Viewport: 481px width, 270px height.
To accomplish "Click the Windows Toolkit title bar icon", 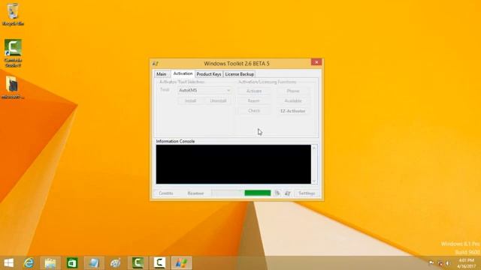I will pyautogui.click(x=156, y=64).
